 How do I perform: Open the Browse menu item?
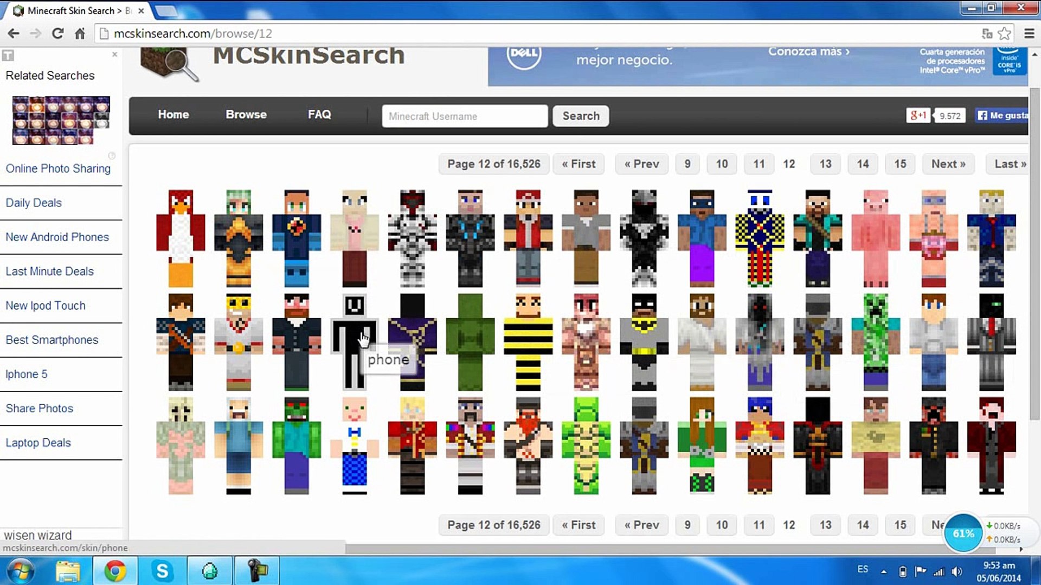click(246, 115)
